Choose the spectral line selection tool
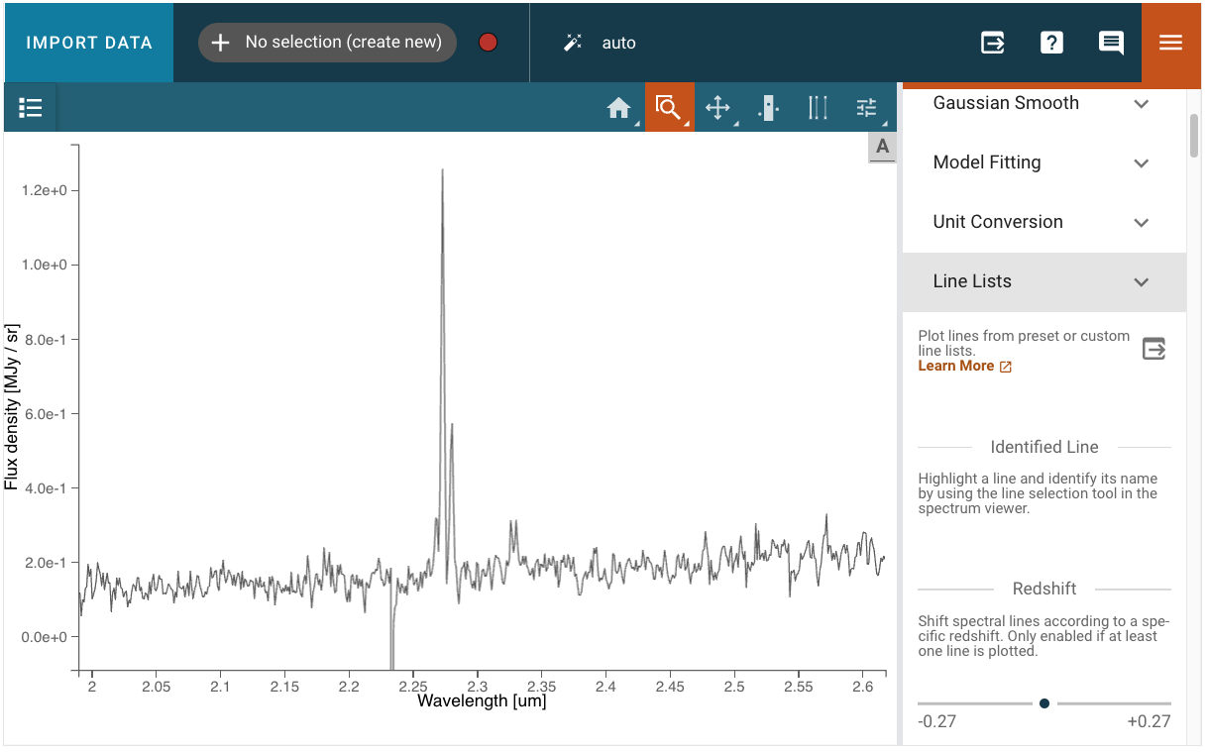 (818, 108)
